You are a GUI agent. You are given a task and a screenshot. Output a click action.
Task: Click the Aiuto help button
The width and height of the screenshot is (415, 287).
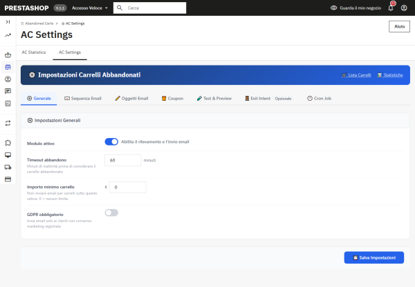pos(399,26)
